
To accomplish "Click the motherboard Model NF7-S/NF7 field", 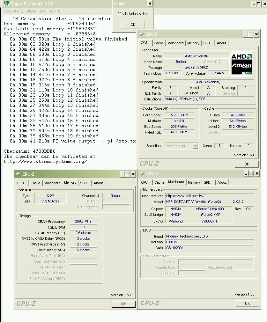I will 194,202.
